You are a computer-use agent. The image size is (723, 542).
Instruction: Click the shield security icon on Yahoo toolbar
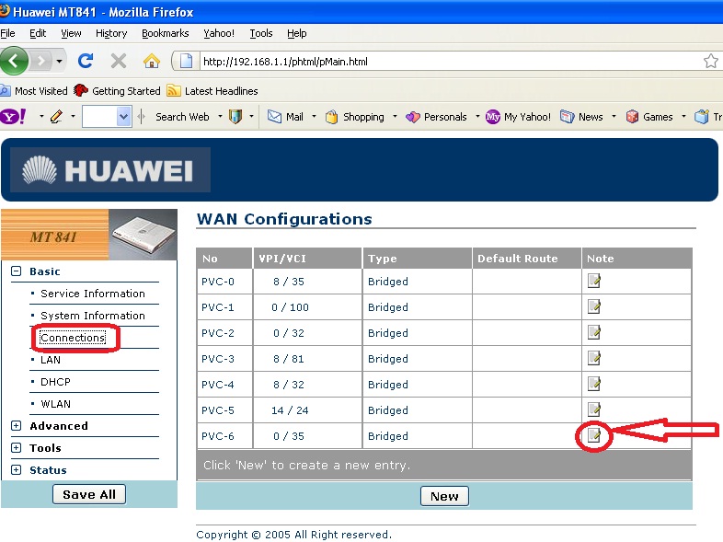235,117
